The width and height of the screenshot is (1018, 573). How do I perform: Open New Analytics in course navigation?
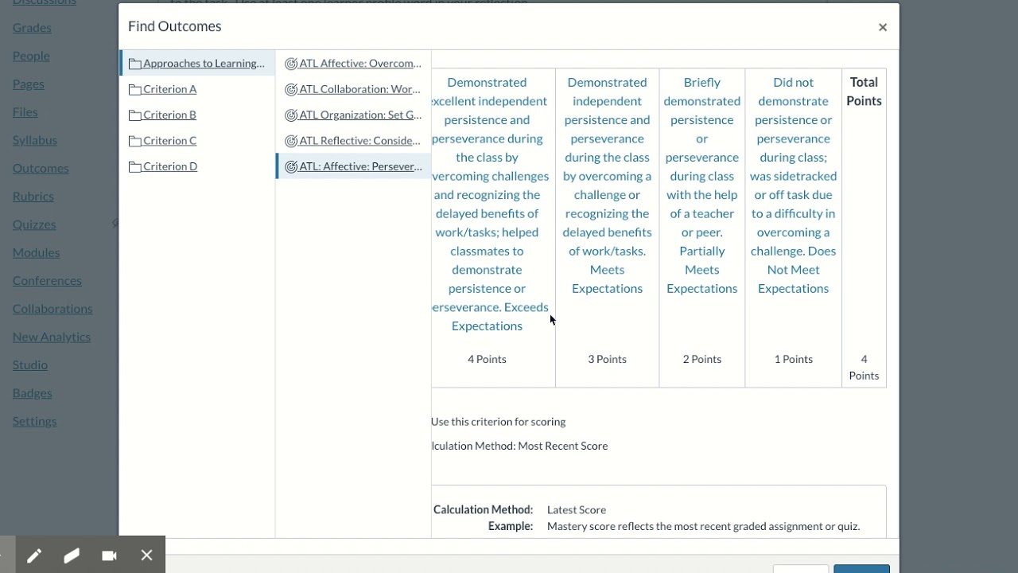coord(52,337)
